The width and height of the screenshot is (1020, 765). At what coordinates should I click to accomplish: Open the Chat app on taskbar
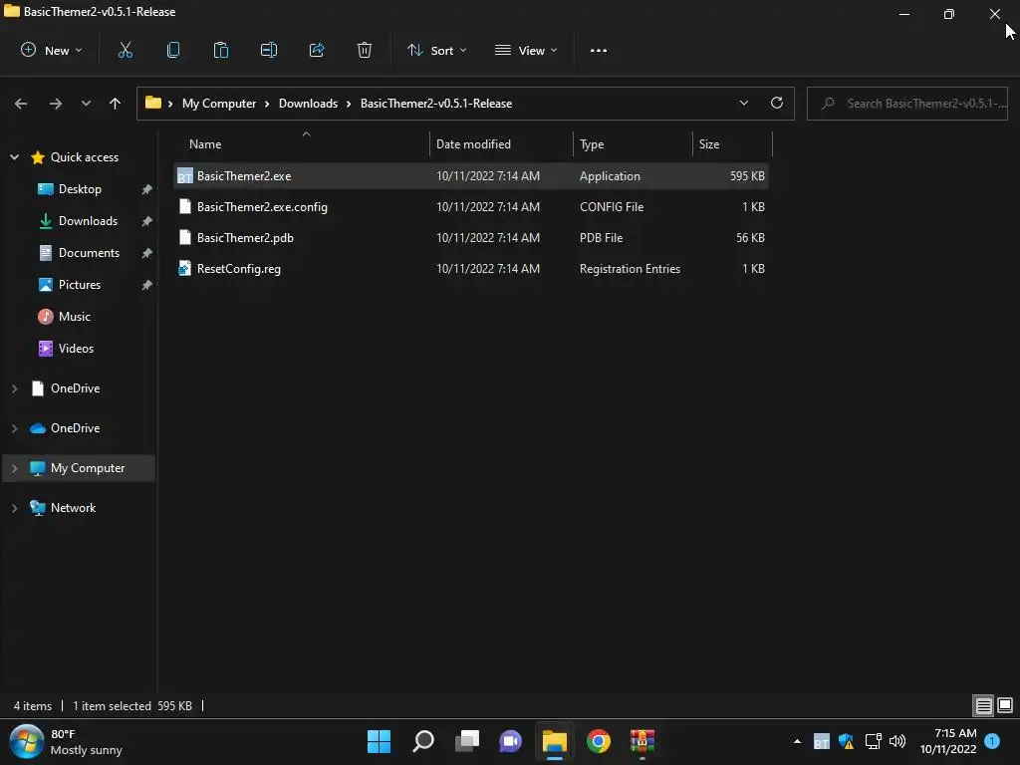click(511, 741)
